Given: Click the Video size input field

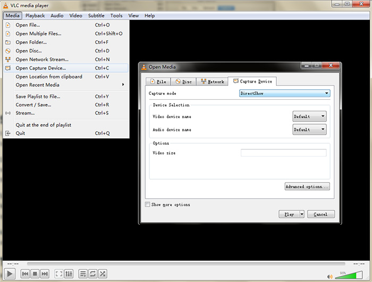Looking at the screenshot, I should 283,153.
